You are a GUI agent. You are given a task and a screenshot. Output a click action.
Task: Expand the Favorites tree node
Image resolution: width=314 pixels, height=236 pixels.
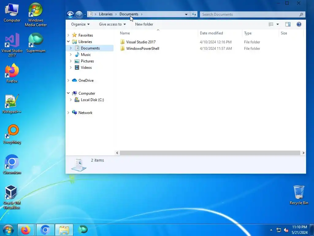point(68,35)
